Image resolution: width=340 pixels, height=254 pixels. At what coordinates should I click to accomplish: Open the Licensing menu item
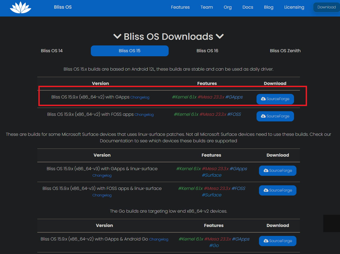tap(294, 7)
